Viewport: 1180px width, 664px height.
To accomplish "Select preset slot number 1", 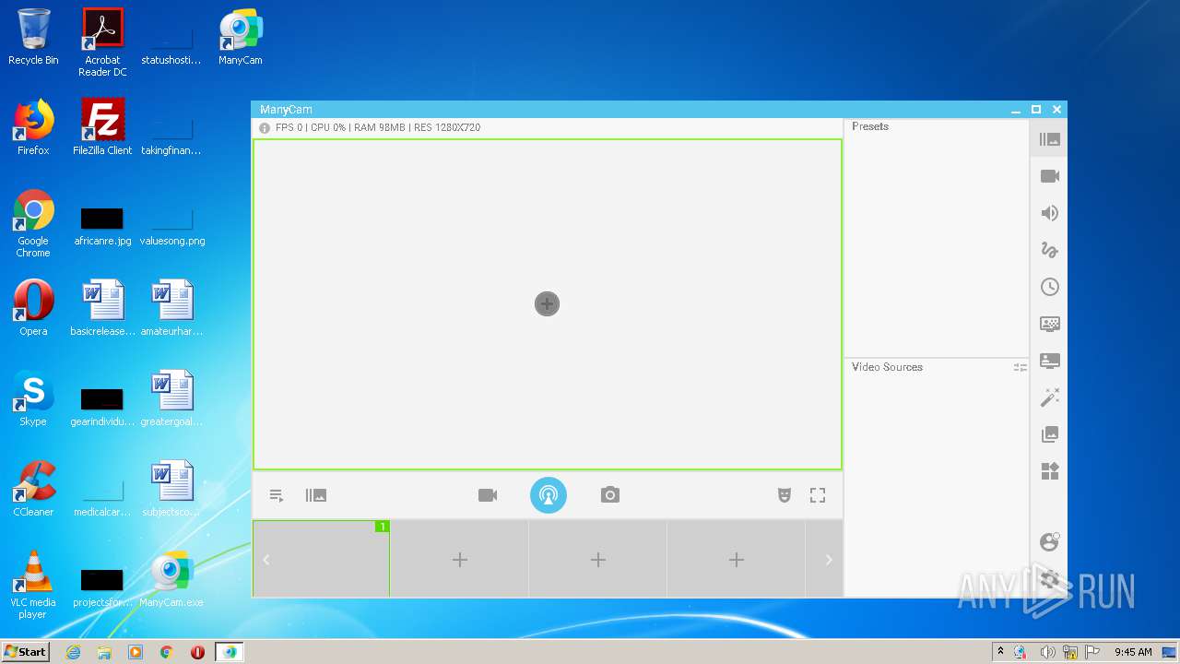I will (321, 559).
